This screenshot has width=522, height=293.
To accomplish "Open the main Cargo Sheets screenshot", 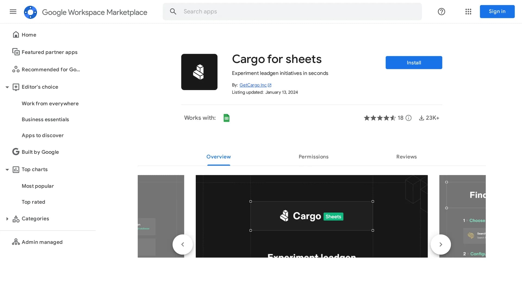I will click(x=312, y=216).
